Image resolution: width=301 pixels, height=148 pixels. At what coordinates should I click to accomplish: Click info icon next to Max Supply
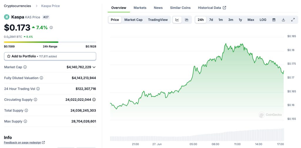click(25, 121)
